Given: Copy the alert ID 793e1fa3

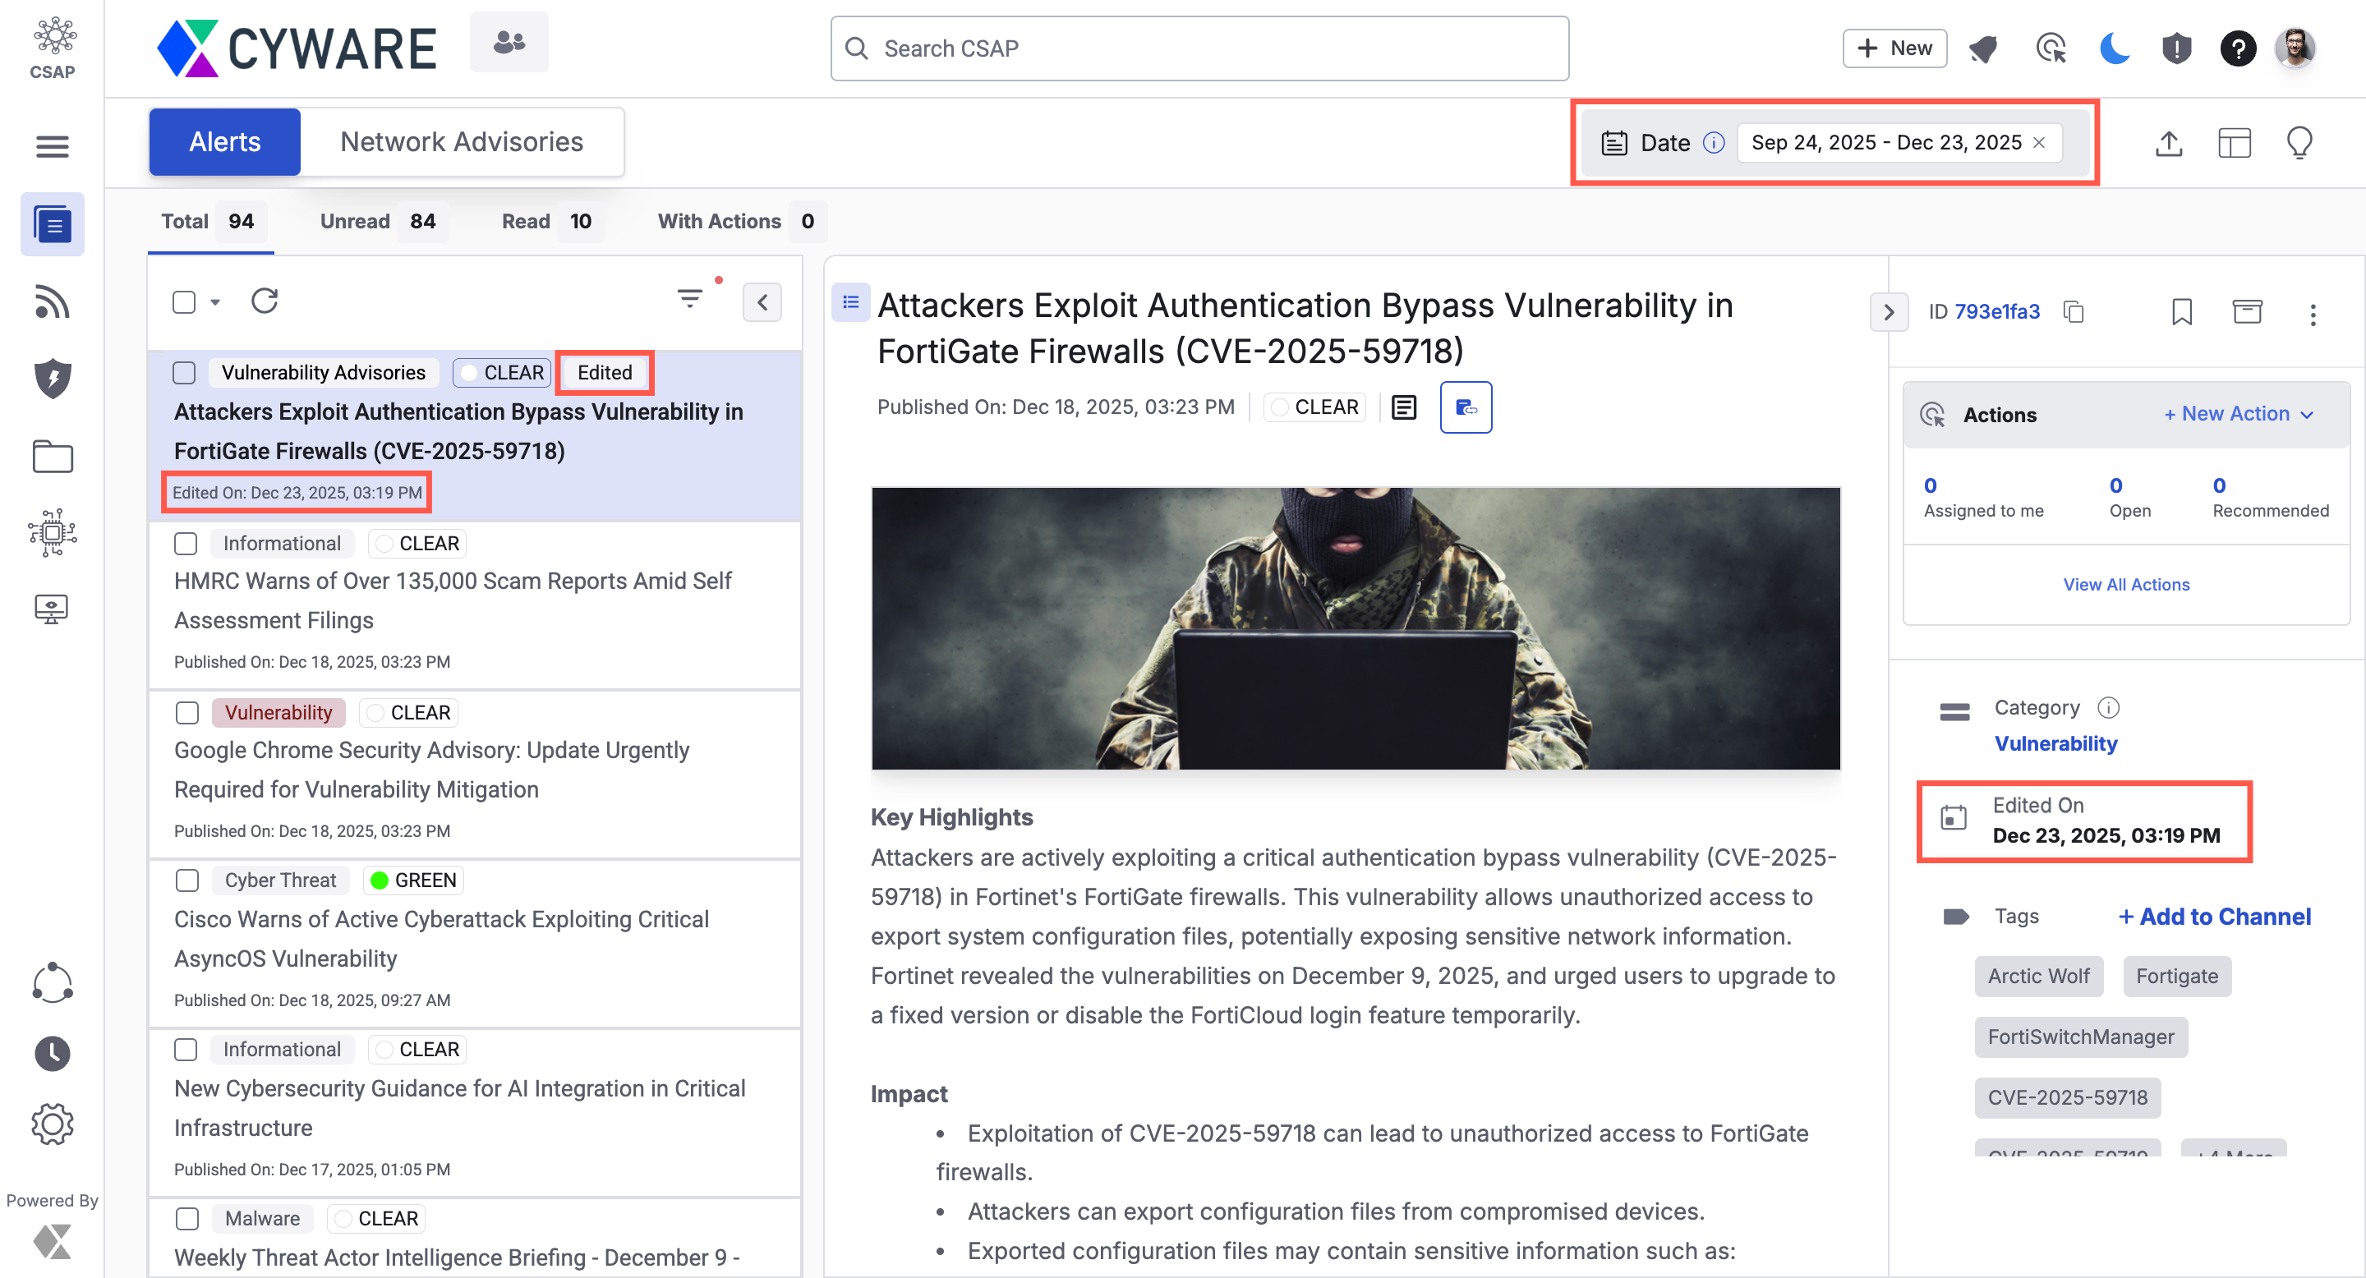Looking at the screenshot, I should pos(2073,312).
